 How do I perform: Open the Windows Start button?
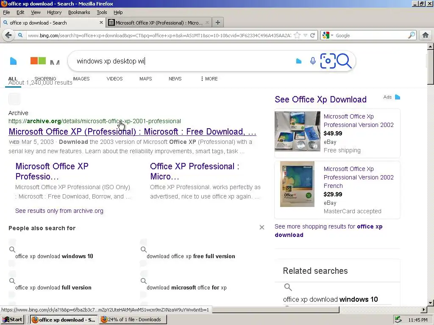pos(12,319)
